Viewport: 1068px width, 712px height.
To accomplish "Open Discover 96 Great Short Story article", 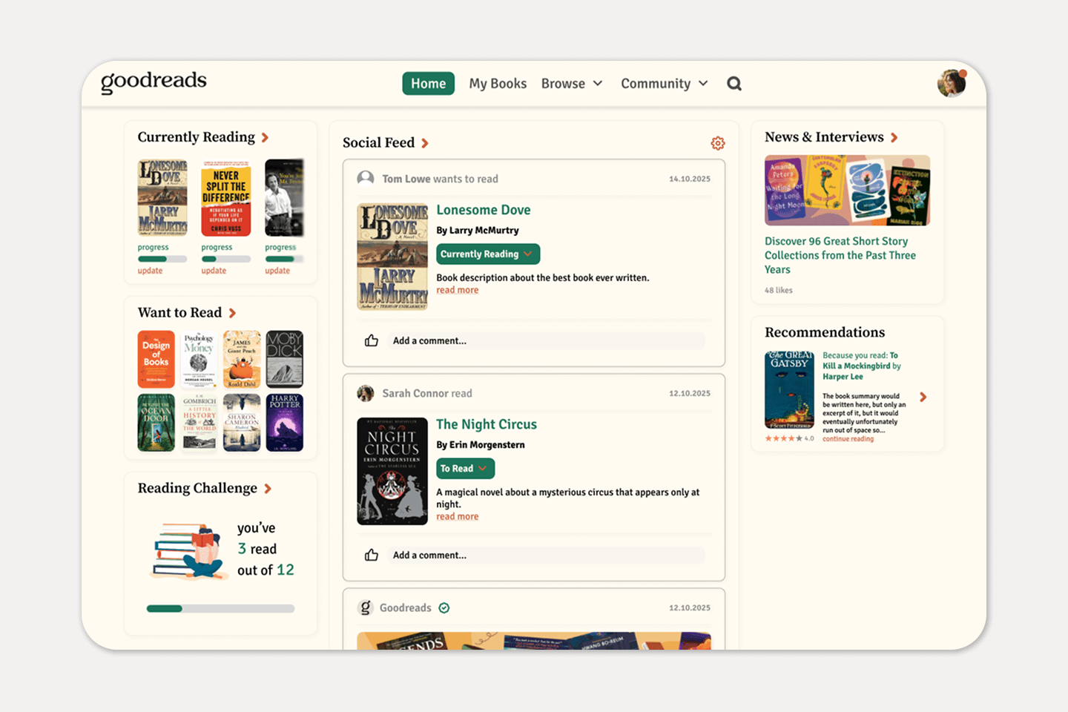I will coord(840,255).
